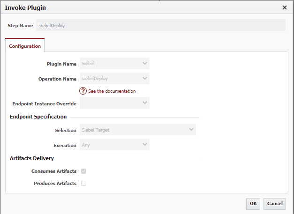The height and width of the screenshot is (214, 294).
Task: Click the Artifacts Delivery section heading
Action: 32,158
